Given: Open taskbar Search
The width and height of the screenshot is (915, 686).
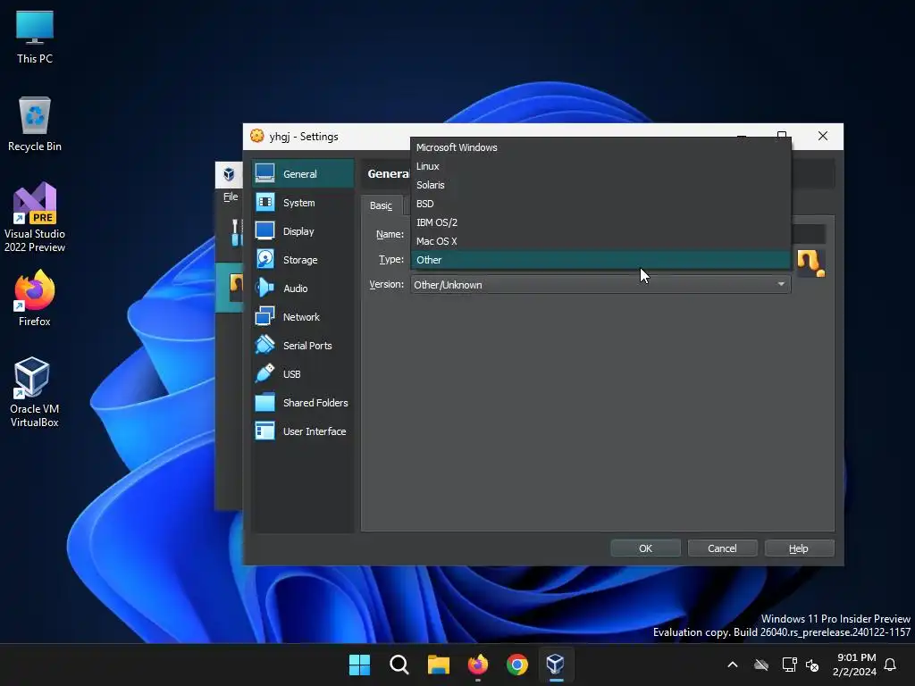Looking at the screenshot, I should pos(399,665).
